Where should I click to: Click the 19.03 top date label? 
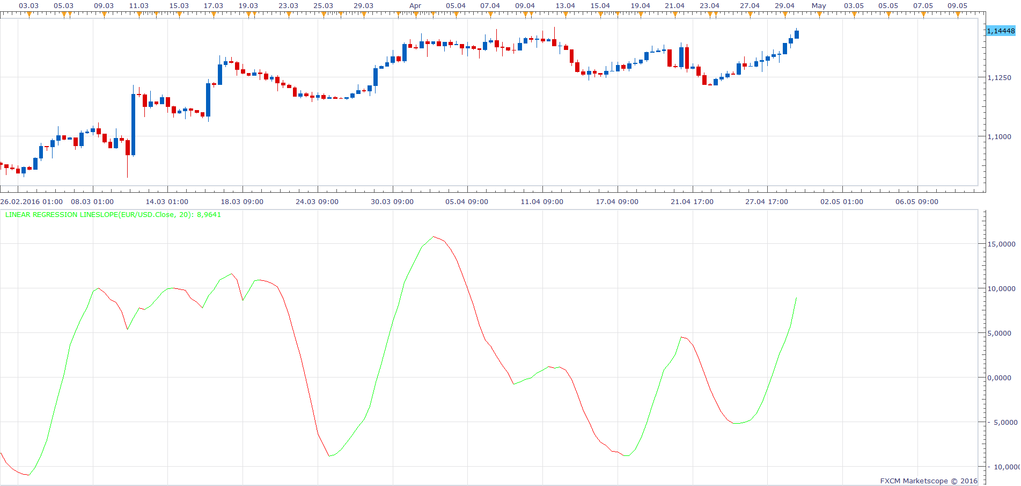tap(248, 5)
